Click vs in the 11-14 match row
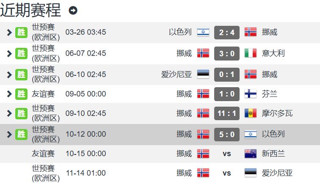The image size is (320, 190). click(227, 173)
